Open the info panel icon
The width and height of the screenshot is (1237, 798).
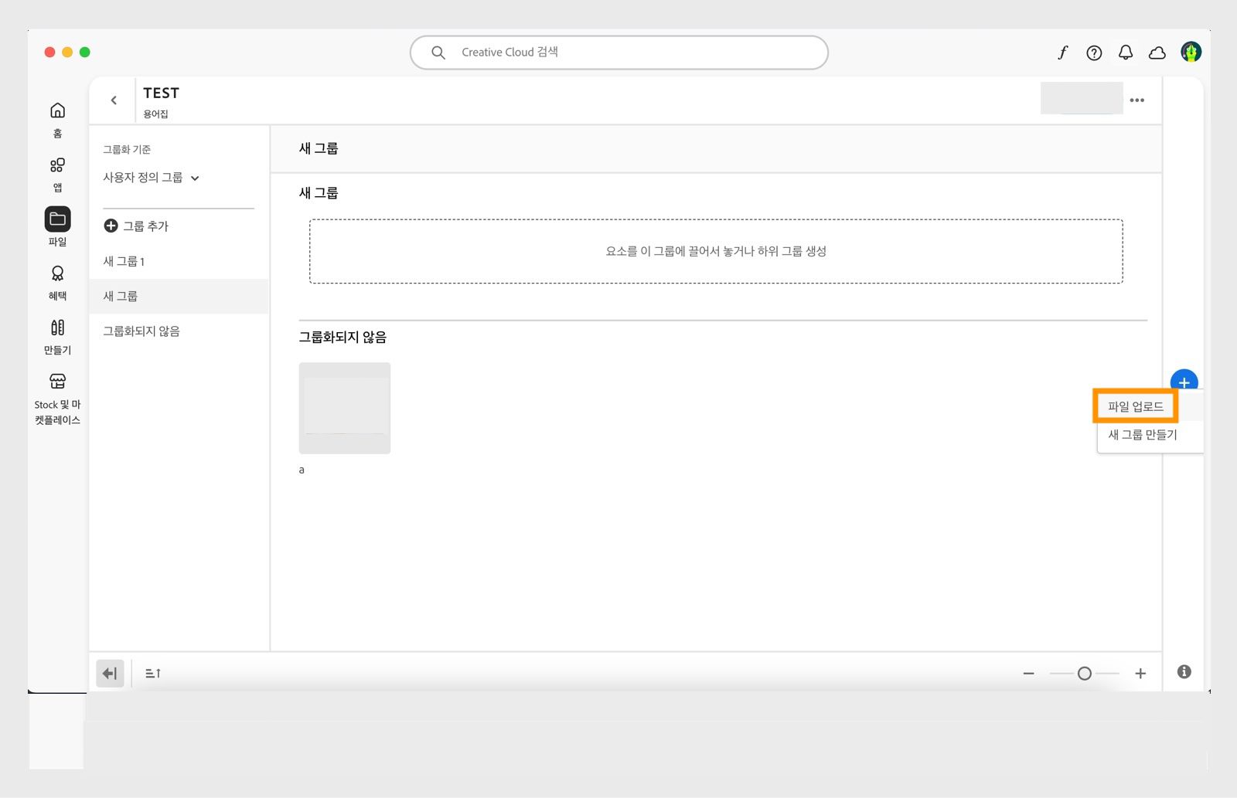pyautogui.click(x=1184, y=672)
